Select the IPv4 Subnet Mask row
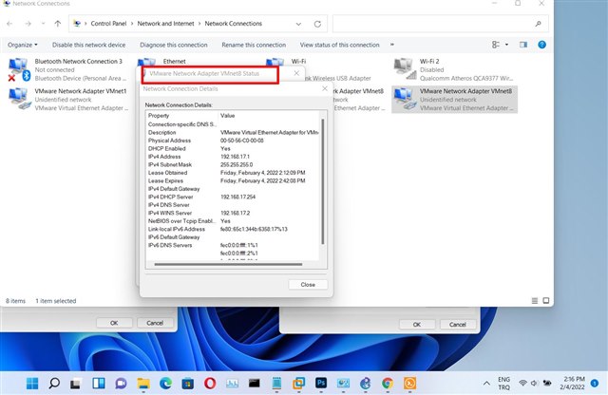Viewport: 608px width, 395px height. pyautogui.click(x=233, y=165)
